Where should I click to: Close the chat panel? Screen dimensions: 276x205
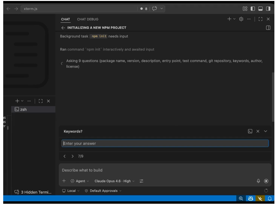(268, 19)
